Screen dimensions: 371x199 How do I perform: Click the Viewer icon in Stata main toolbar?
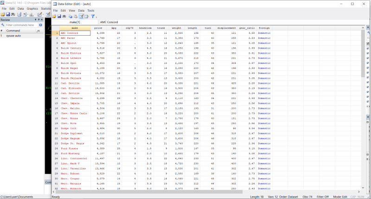click(x=25, y=15)
